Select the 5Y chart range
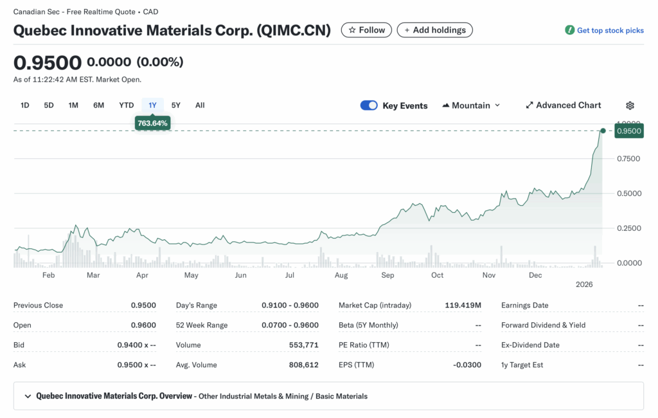The width and height of the screenshot is (658, 418). (x=176, y=105)
